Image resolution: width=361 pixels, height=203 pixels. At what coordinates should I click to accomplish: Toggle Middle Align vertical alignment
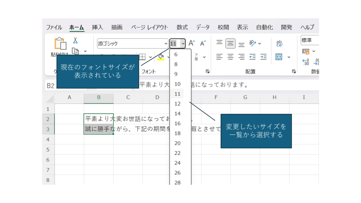pyautogui.click(x=231, y=43)
